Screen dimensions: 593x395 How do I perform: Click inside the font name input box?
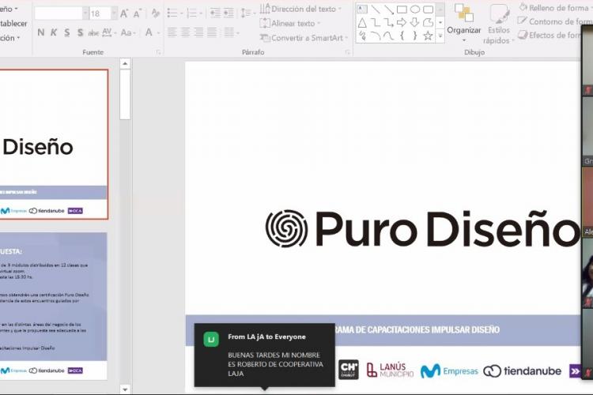[59, 13]
